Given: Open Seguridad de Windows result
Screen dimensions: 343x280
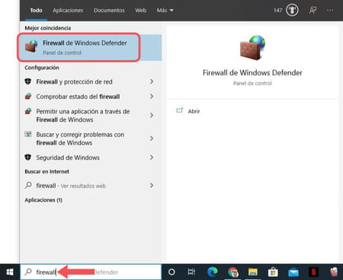Looking at the screenshot, I should (68, 157).
